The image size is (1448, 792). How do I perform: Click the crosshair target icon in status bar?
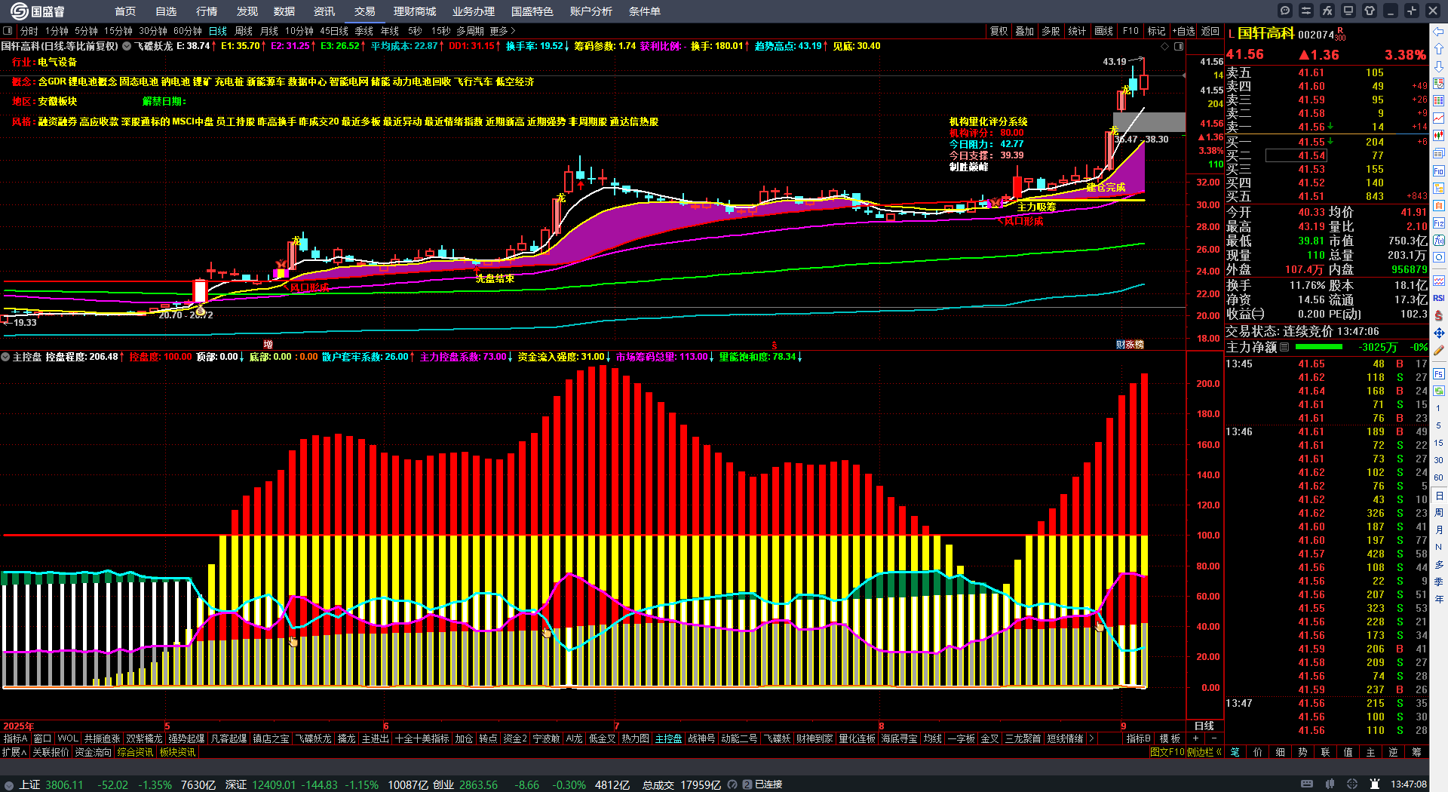[x=1352, y=784]
